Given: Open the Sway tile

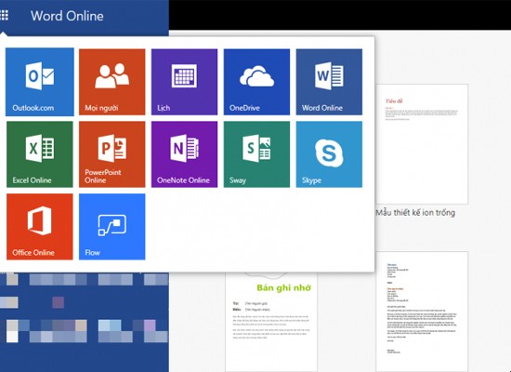Looking at the screenshot, I should pos(256,154).
